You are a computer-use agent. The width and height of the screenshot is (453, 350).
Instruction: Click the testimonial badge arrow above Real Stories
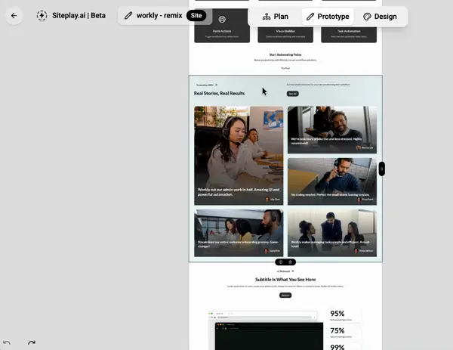(217, 85)
